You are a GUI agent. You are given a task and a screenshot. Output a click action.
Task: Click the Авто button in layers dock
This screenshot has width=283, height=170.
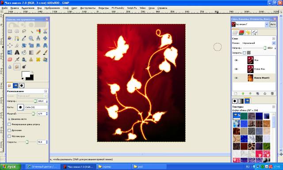[x=273, y=24]
